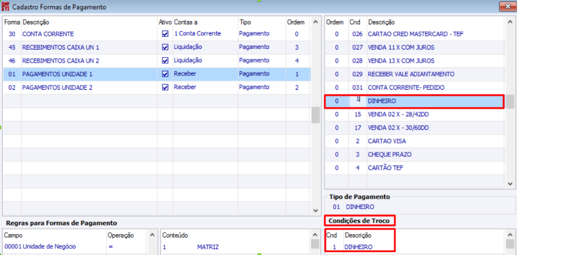The width and height of the screenshot is (564, 255).
Task: Toggle Ativo checkbox for PAGAMENTOS UNIDADE 2
Action: click(165, 87)
